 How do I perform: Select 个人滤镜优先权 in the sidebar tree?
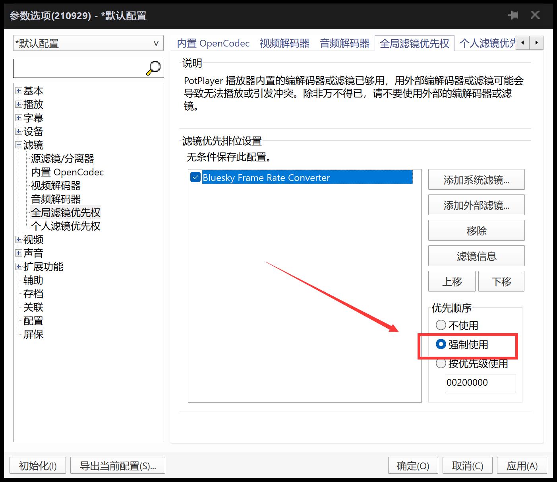pos(66,226)
